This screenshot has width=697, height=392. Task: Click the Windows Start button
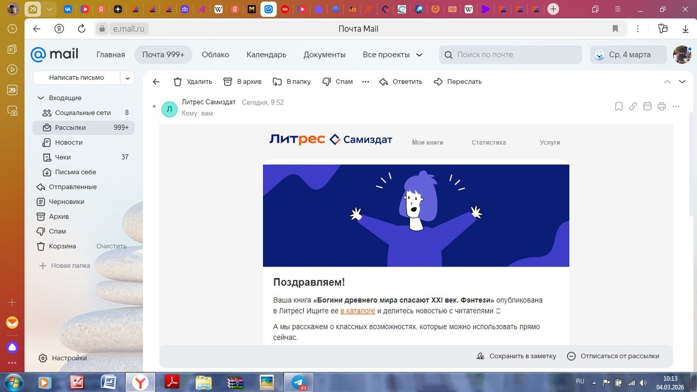point(12,382)
